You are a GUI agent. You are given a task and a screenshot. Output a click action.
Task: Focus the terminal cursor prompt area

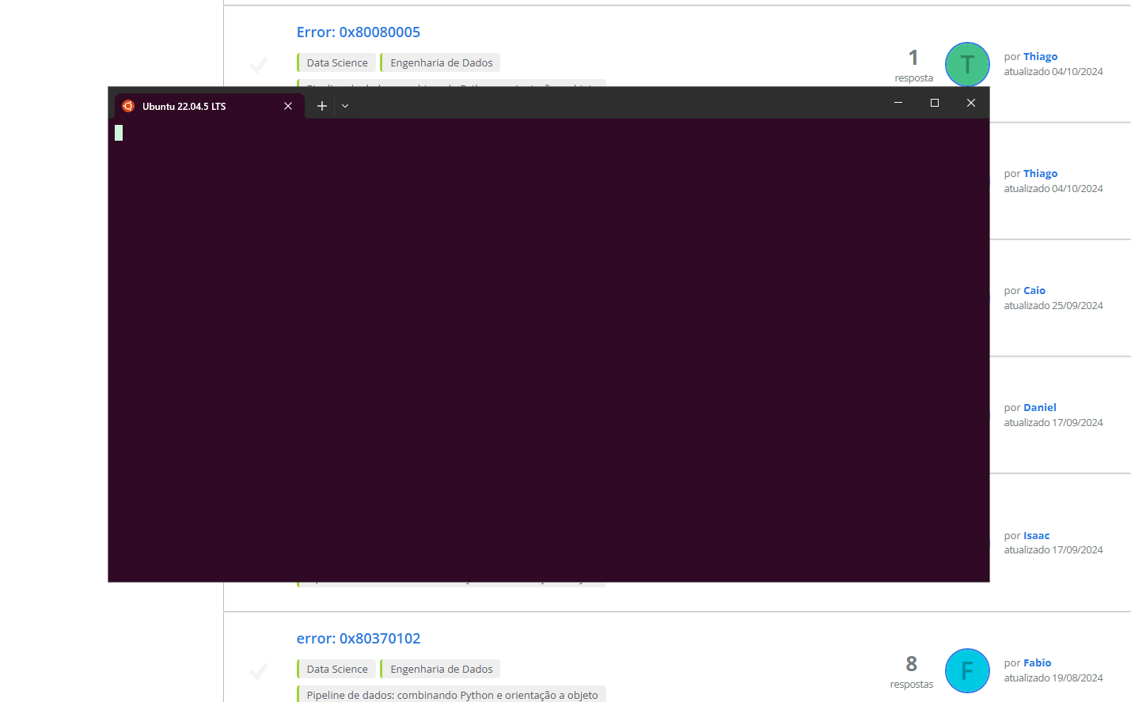click(x=119, y=133)
